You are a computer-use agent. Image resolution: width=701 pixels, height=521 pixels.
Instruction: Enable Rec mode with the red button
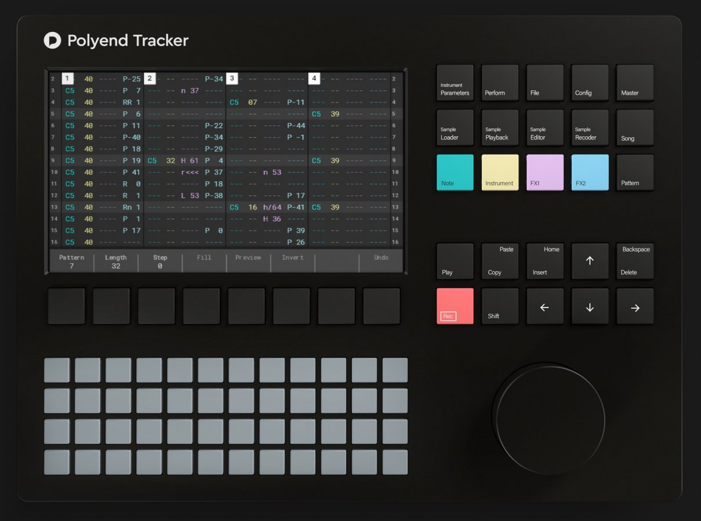click(x=455, y=306)
